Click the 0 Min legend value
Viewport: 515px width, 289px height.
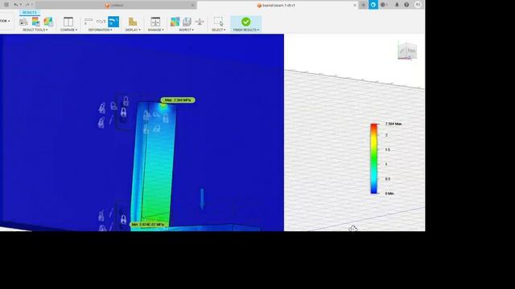click(389, 193)
